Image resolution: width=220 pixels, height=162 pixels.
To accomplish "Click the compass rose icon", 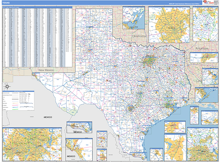I will point(7,86).
